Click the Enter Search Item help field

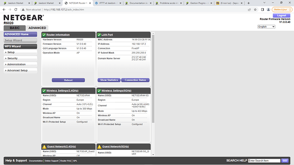tap(264, 161)
